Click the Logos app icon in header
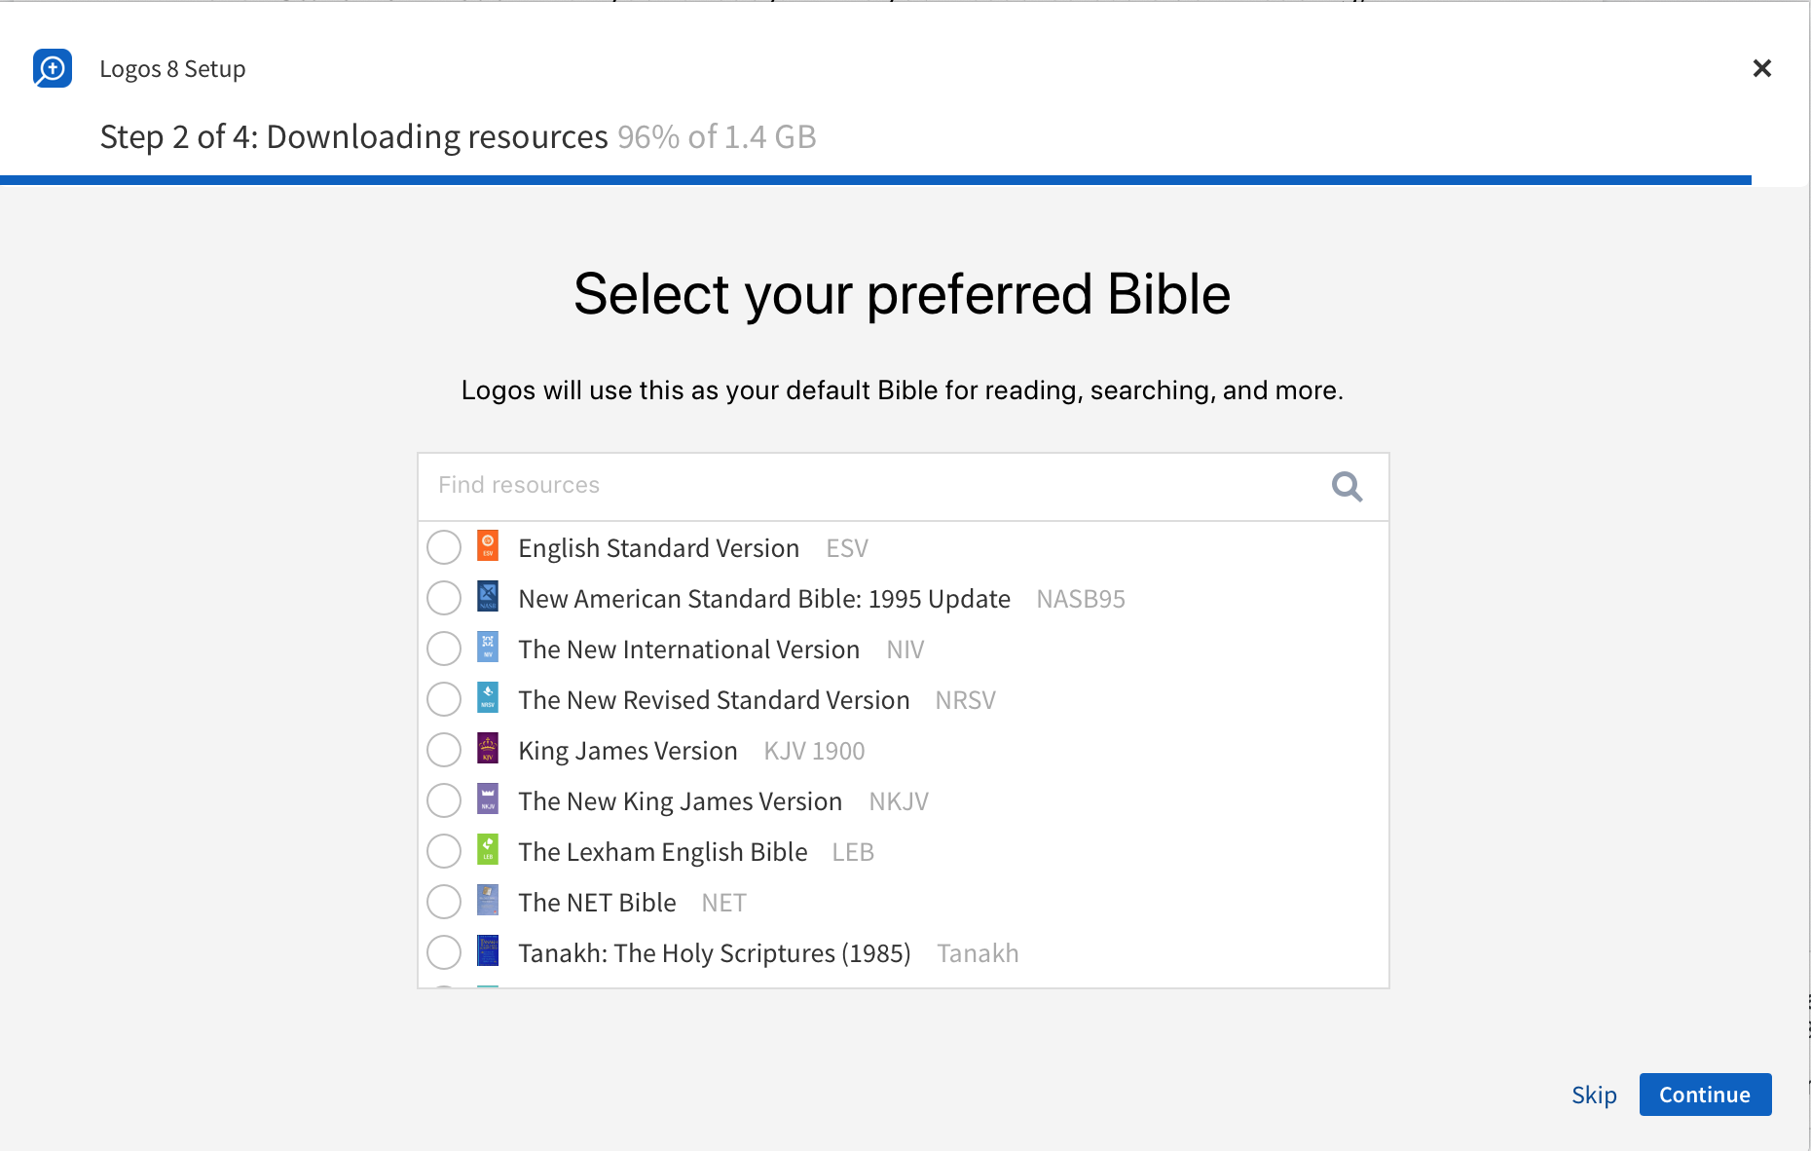This screenshot has height=1151, width=1811. 53,68
